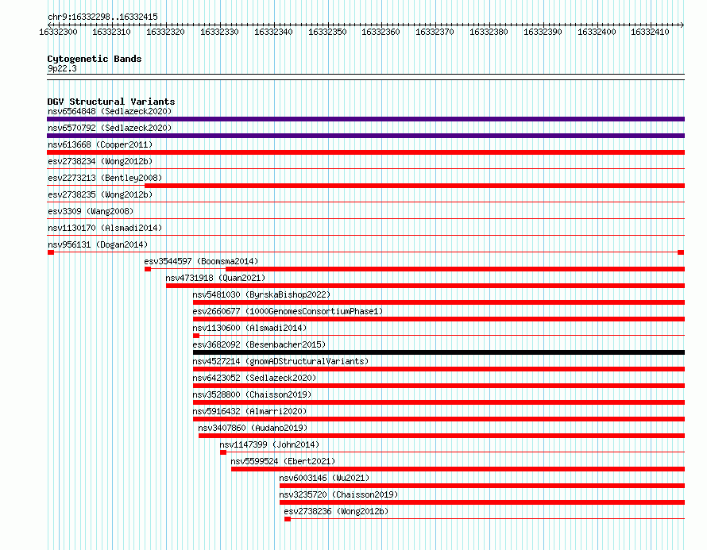Open nsv6423052 (Sedlazeck2020) variant label
This screenshot has width=707, height=550.
point(254,378)
